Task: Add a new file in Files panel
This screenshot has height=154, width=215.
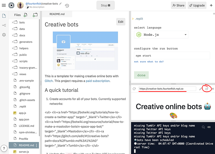Action: pyautogui.click(x=25, y=15)
